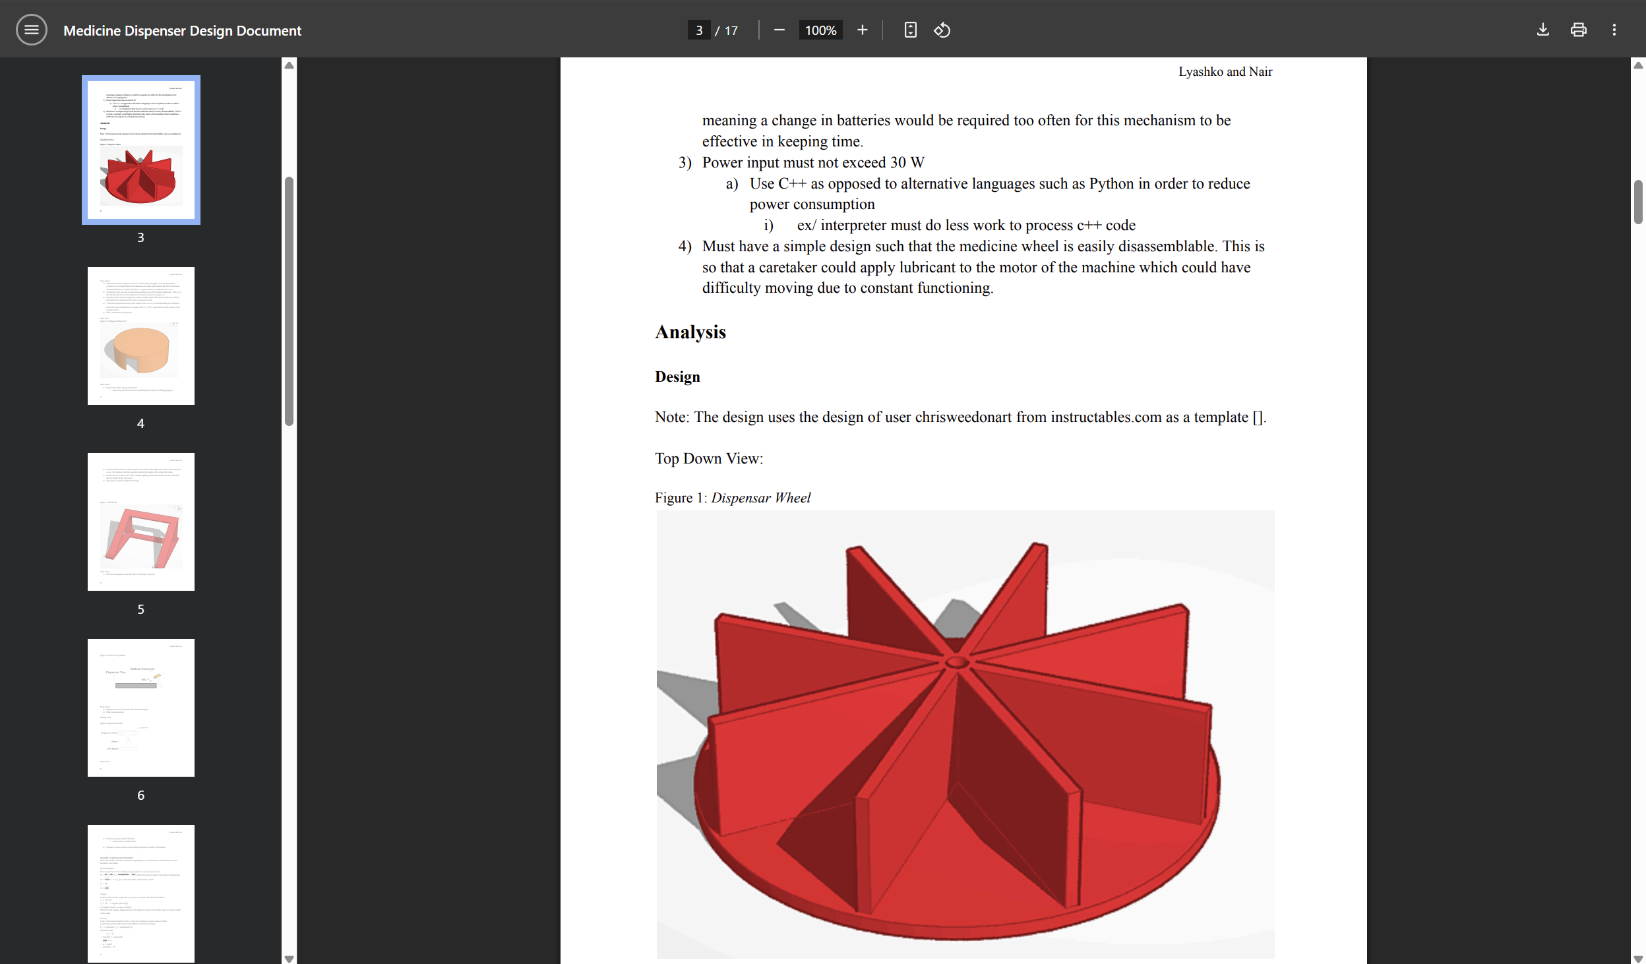Click the document scrollbar down arrow
Image resolution: width=1646 pixels, height=964 pixels.
(x=1638, y=958)
